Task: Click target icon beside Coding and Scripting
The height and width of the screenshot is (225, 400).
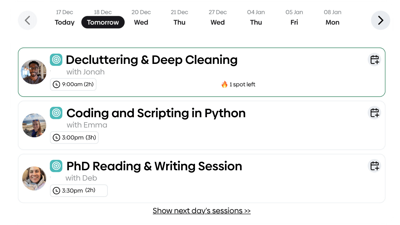Action: point(56,113)
